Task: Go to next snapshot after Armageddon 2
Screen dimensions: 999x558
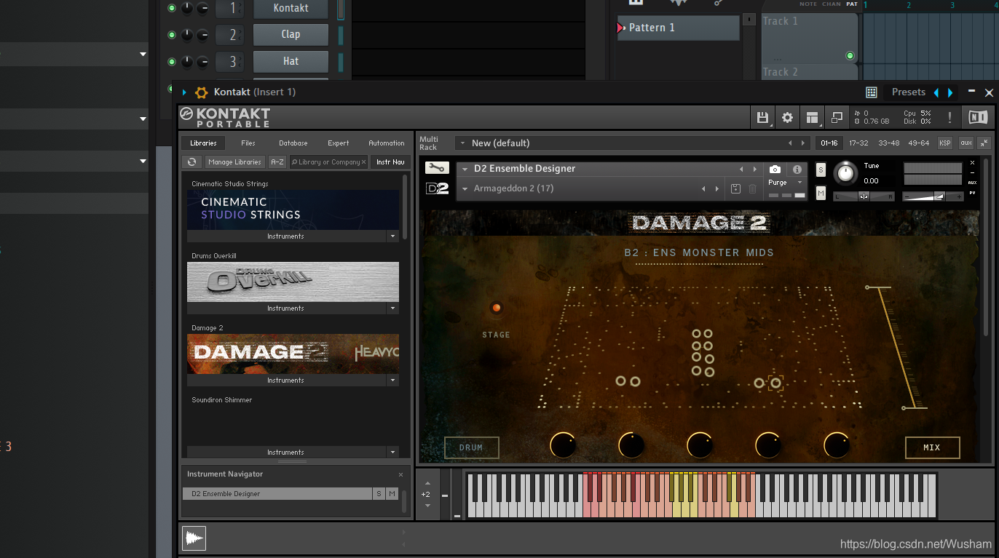Action: pos(717,188)
